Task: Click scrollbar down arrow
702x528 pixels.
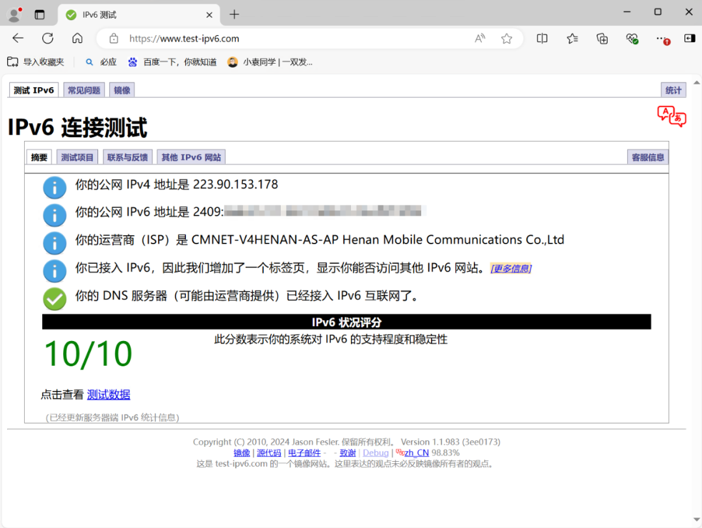Action: [697, 520]
